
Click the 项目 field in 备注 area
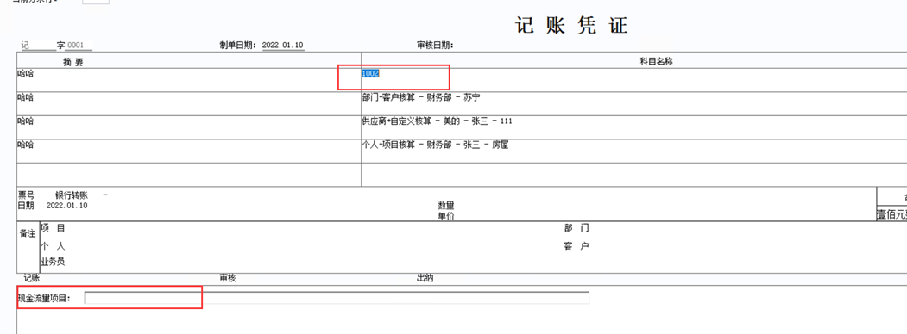click(x=53, y=228)
